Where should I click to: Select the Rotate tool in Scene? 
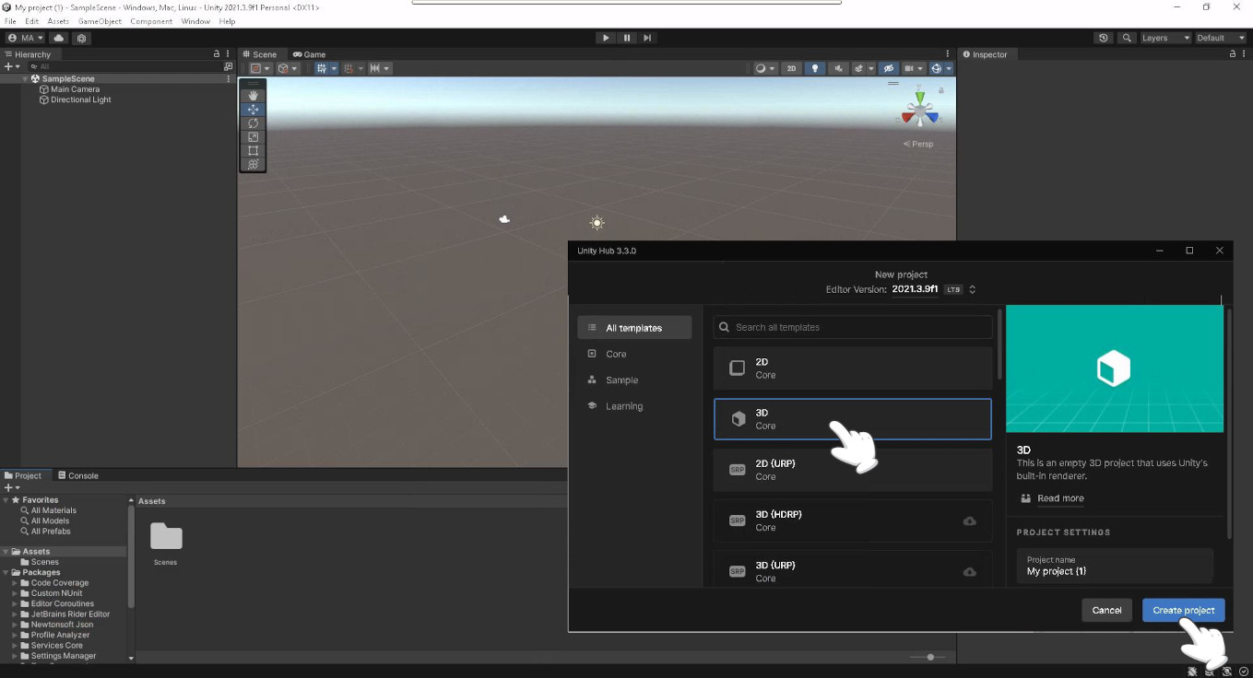point(253,123)
